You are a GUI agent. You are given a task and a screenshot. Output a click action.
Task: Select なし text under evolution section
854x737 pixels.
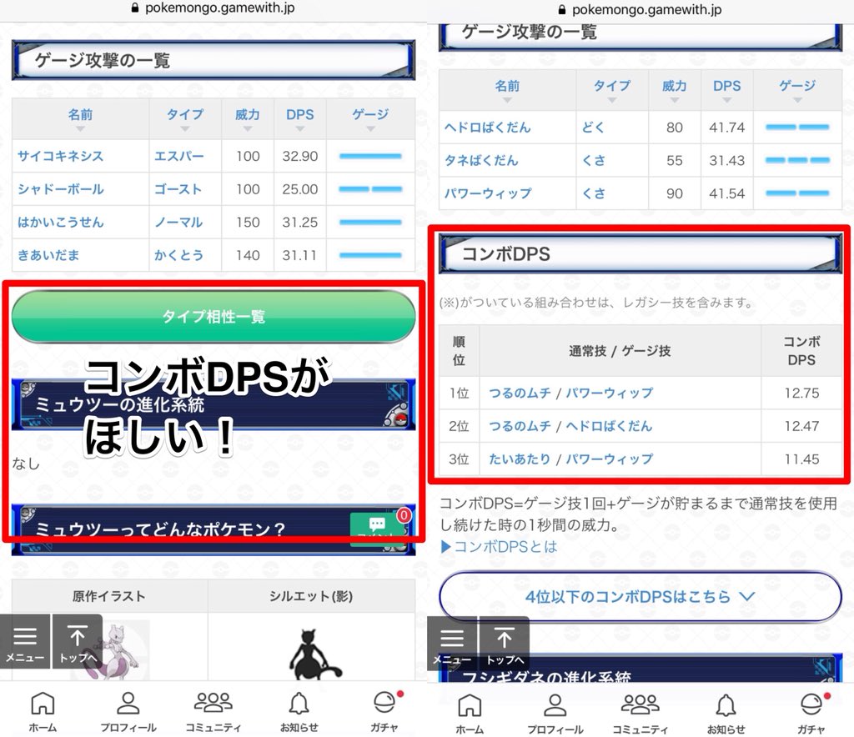[26, 464]
